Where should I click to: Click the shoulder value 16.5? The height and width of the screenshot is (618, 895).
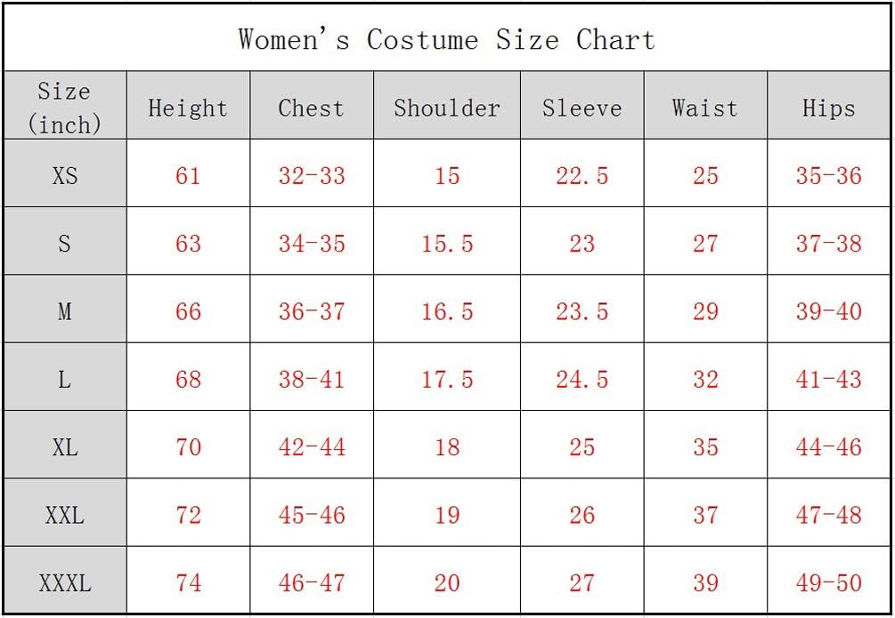click(x=447, y=311)
